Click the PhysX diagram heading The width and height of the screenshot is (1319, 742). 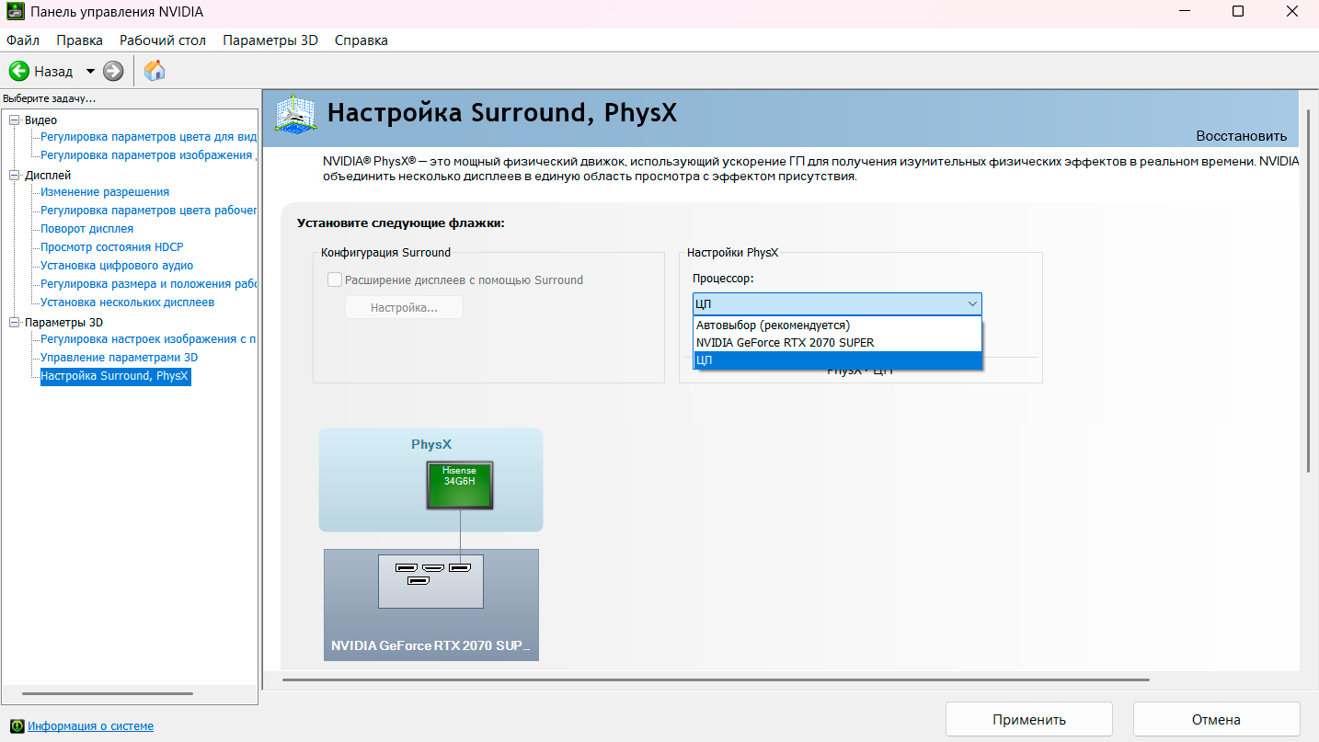click(x=431, y=444)
